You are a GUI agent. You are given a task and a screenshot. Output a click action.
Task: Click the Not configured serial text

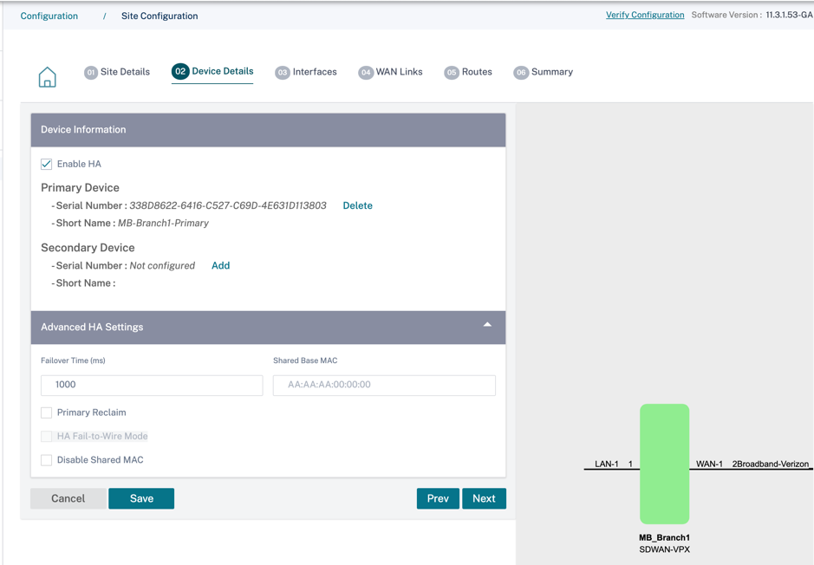(162, 266)
